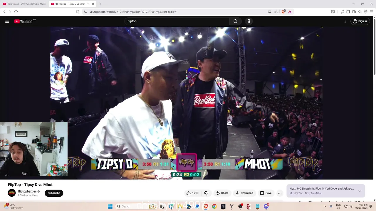The image size is (376, 211).
Task: Download the video
Action: point(244,193)
